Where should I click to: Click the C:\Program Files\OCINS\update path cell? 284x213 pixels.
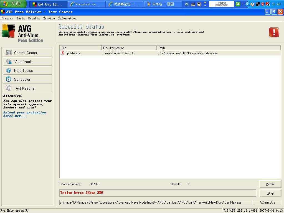(x=188, y=53)
